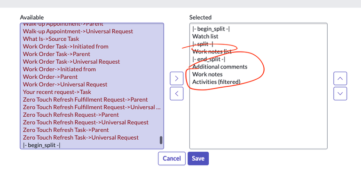Pick begin_split at bottom of Available list
Viewport: 361px width, 172px height.
pos(42,145)
